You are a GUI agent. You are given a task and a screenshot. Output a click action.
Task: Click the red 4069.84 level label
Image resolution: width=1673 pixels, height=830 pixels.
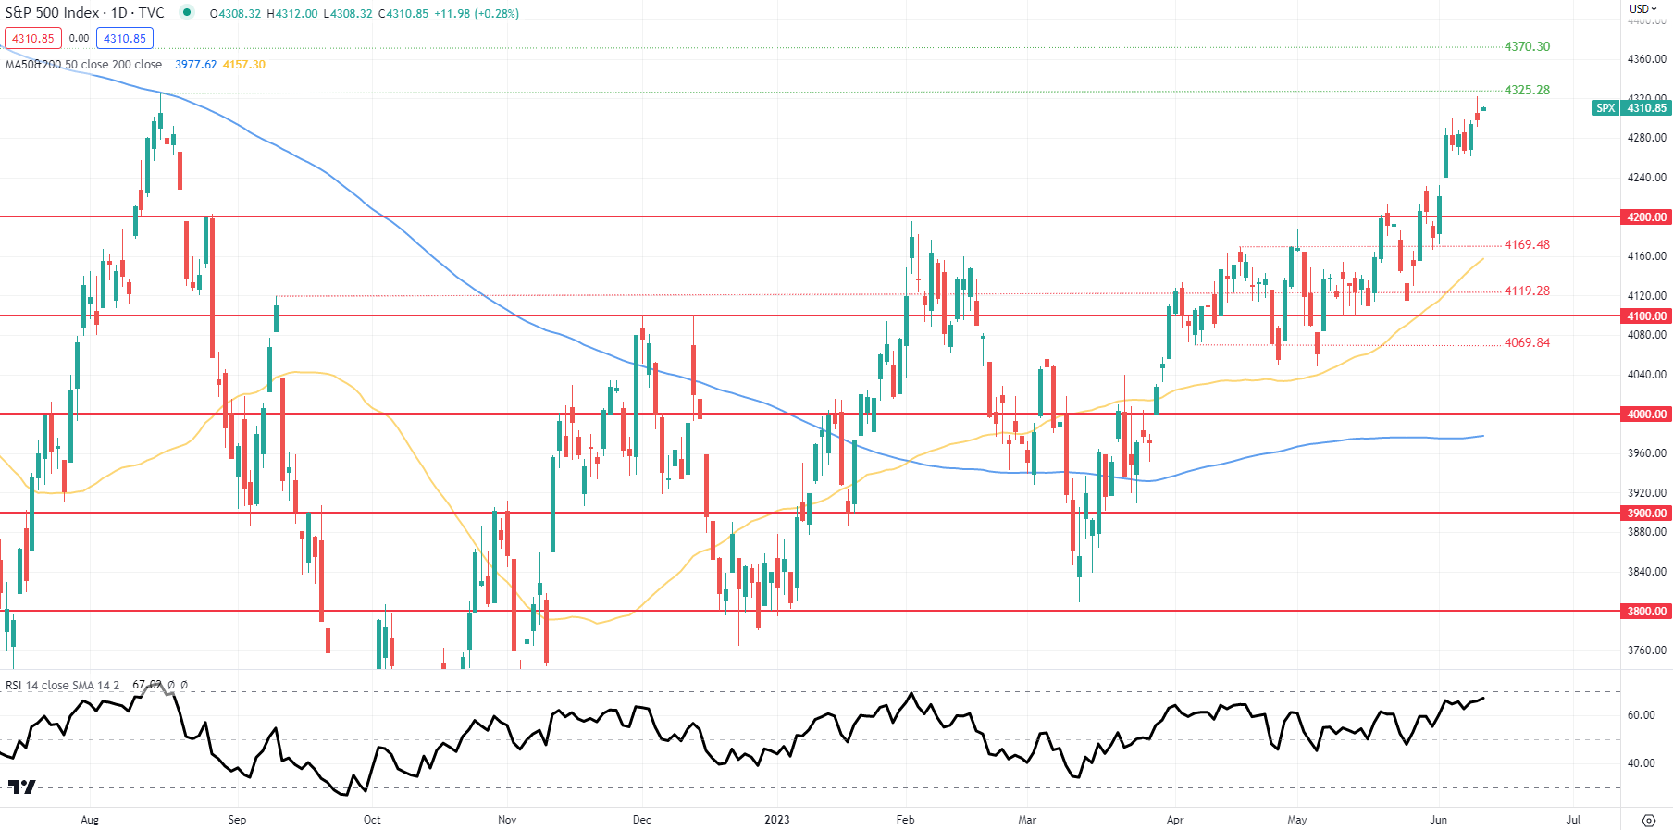tap(1527, 342)
